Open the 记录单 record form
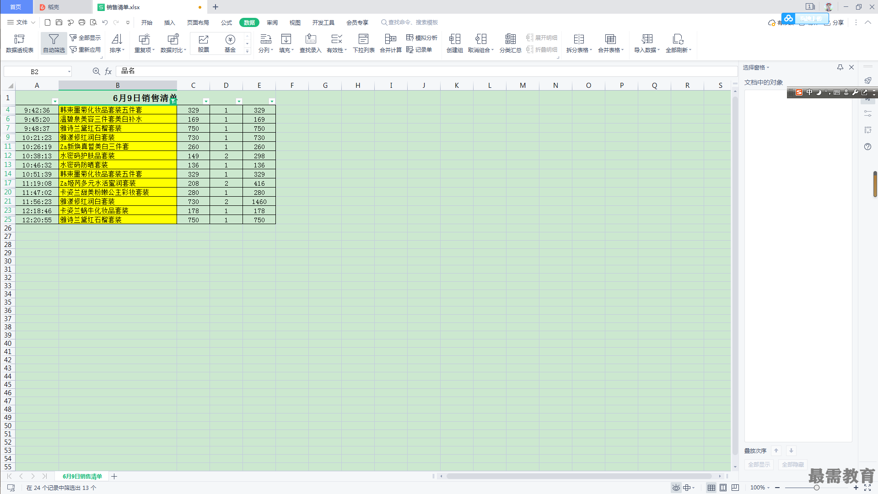 pyautogui.click(x=419, y=49)
